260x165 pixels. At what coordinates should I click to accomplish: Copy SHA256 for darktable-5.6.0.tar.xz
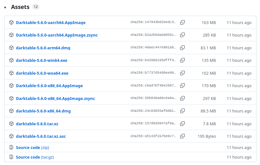(182, 124)
